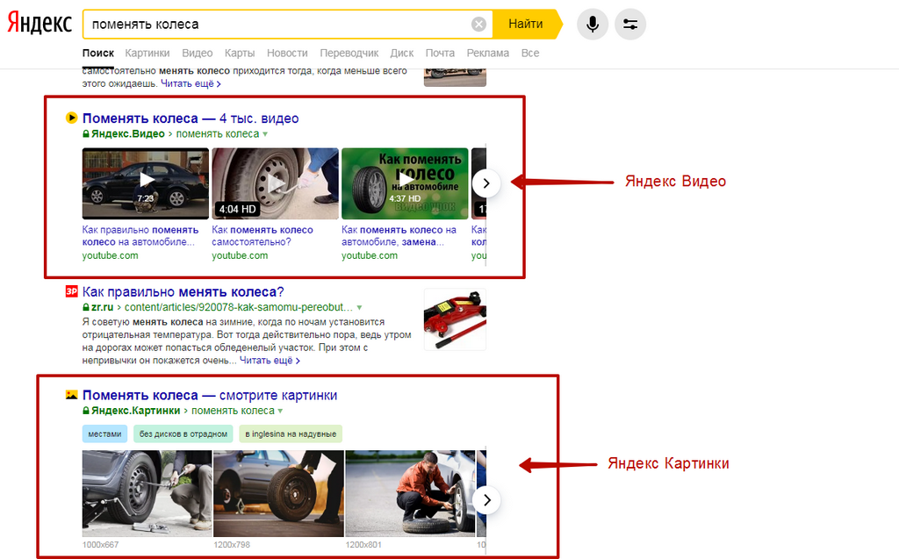
Task: Select the местами image filter tag
Action: point(105,434)
